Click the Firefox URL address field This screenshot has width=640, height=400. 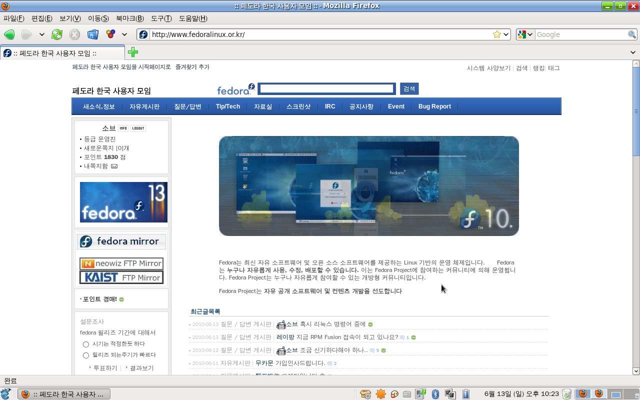pyautogui.click(x=320, y=34)
